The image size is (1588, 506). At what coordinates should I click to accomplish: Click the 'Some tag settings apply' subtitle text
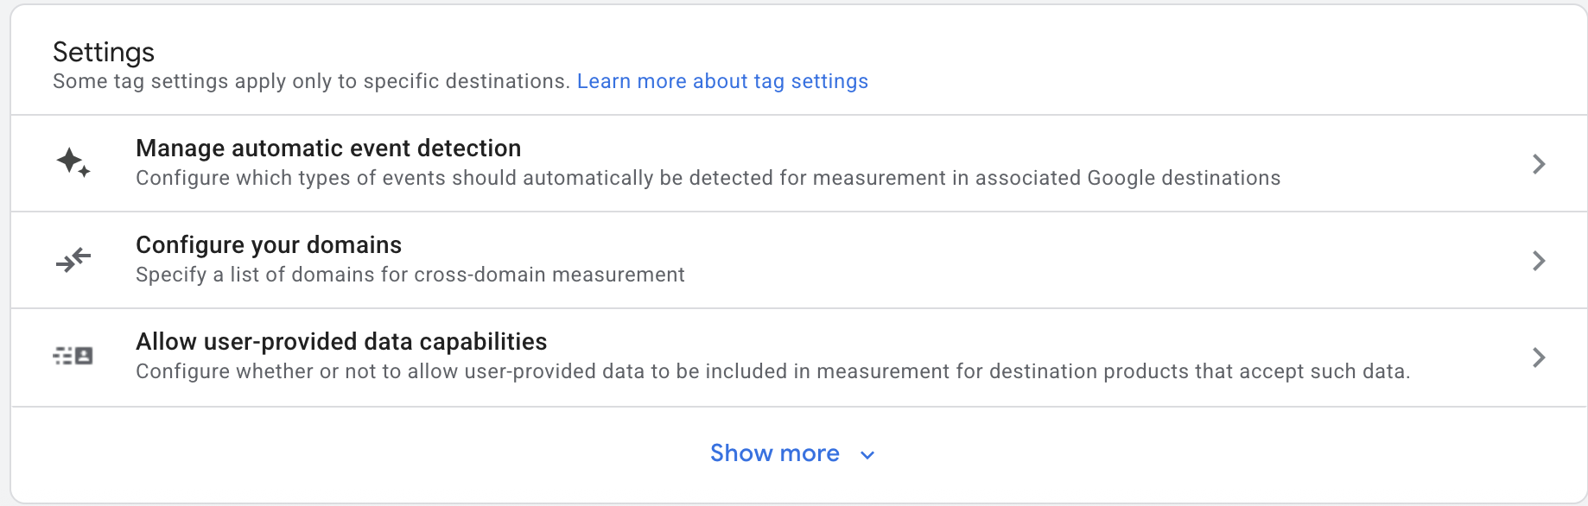pyautogui.click(x=311, y=81)
